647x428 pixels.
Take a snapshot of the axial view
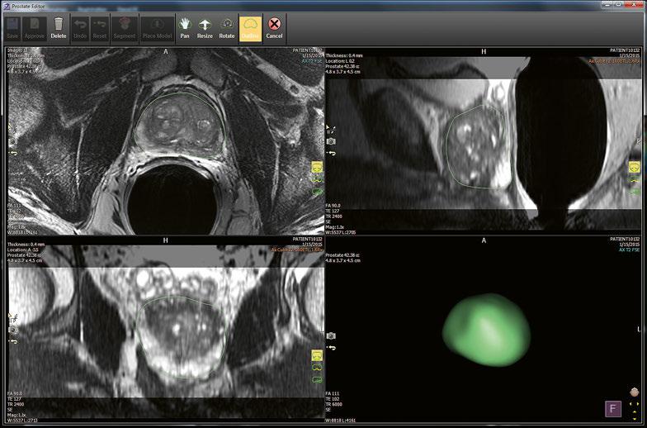[13, 141]
